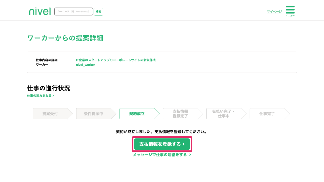The height and width of the screenshot is (182, 324).
Task: Click the 契約が成立しました message text
Action: point(161,132)
